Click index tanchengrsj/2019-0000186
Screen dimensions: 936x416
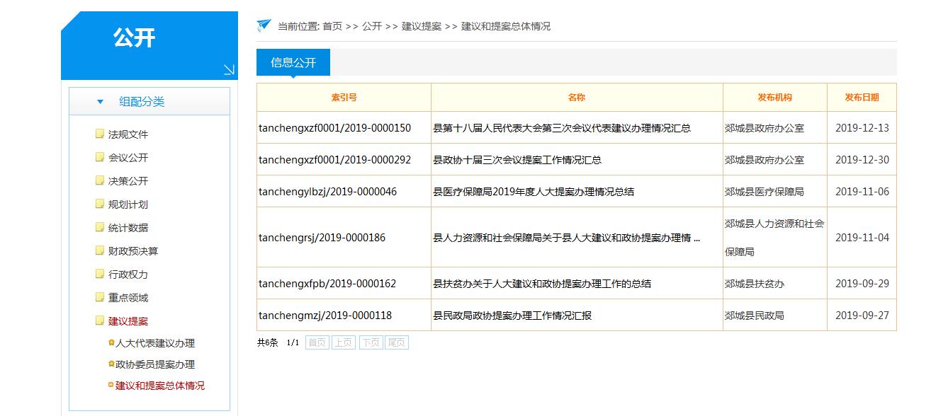click(x=322, y=238)
